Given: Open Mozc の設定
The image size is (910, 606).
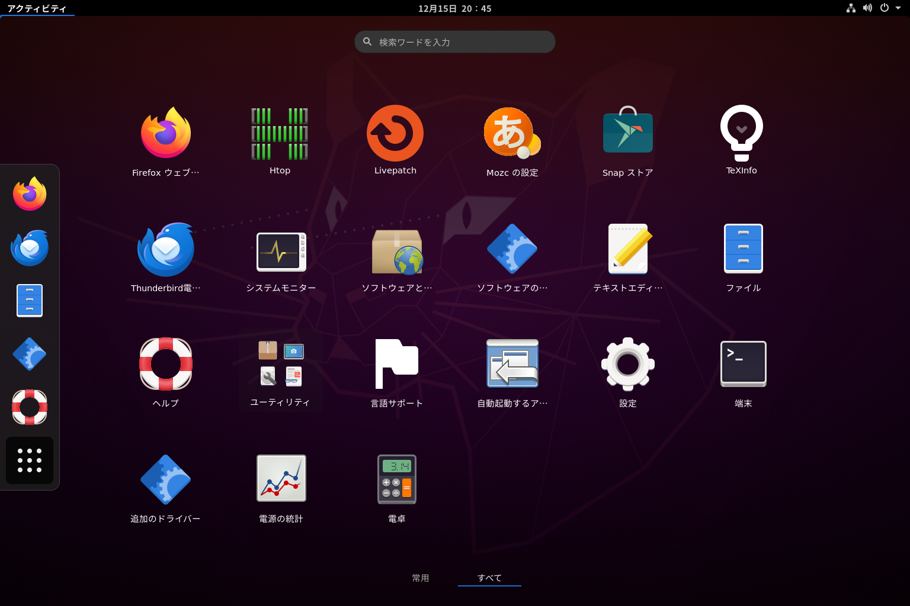Looking at the screenshot, I should 512,133.
